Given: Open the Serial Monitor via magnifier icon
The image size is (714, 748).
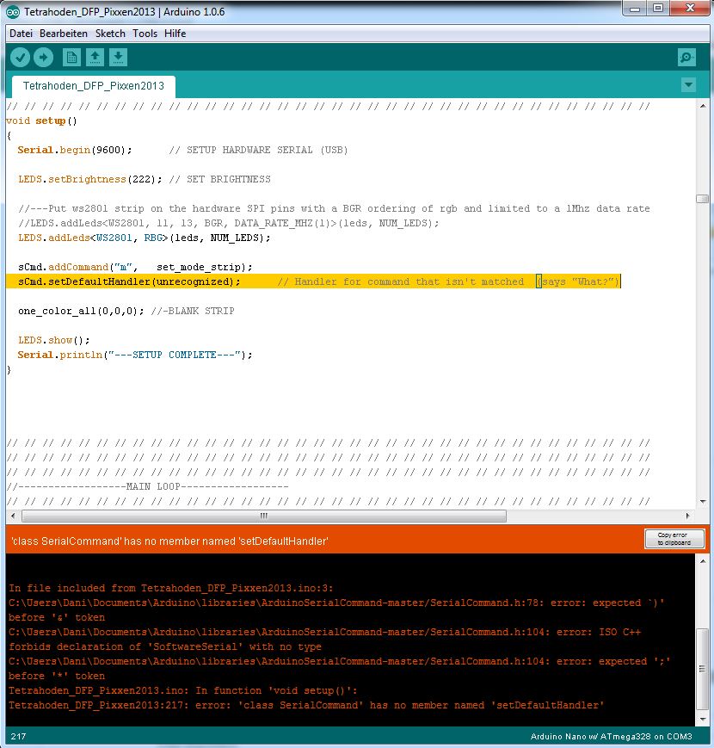Looking at the screenshot, I should (686, 57).
